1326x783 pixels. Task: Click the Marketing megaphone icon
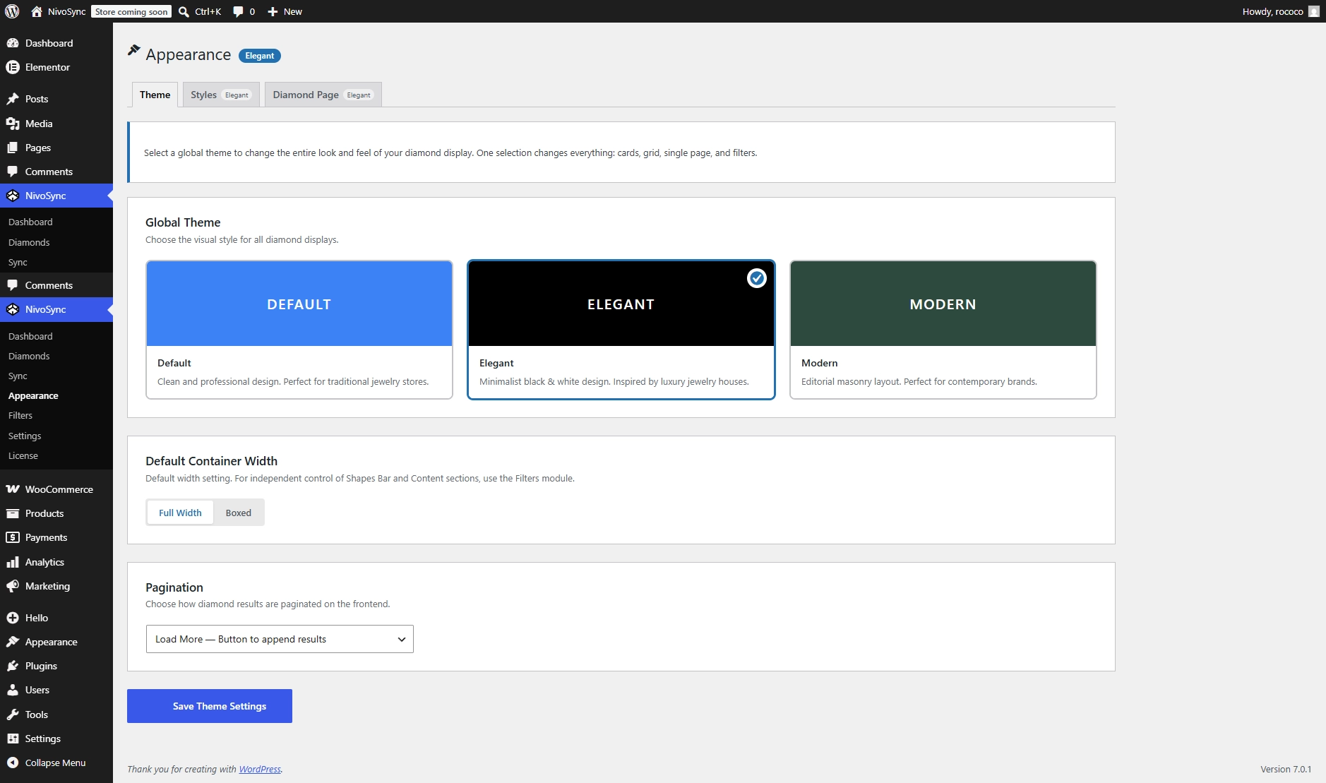[13, 586]
